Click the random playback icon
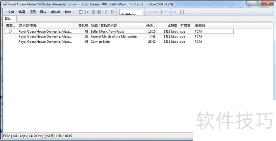Viewport: 276px width, 141px height. point(112,12)
